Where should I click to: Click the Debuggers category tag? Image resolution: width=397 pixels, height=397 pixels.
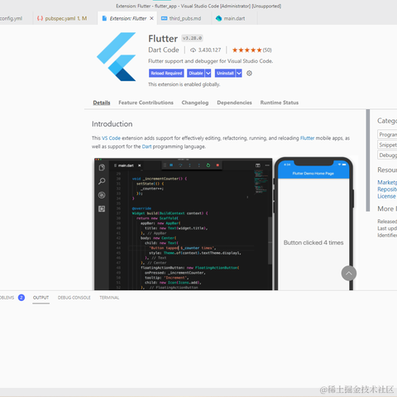tap(387, 155)
